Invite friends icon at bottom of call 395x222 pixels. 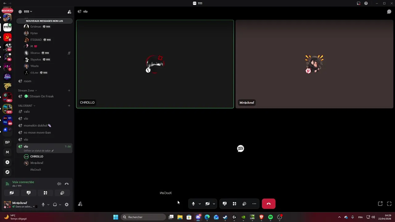point(80,204)
